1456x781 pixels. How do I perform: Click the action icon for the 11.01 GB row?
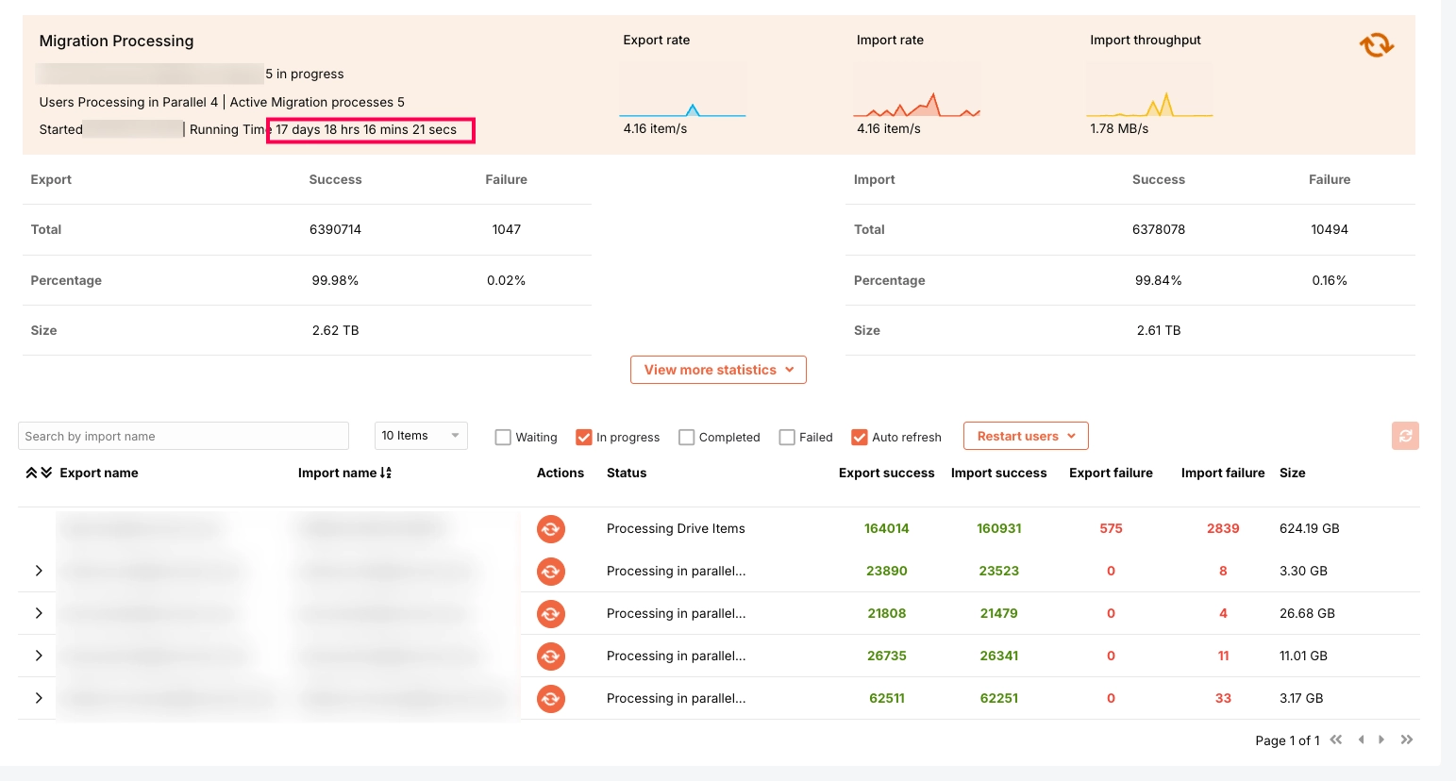pos(551,656)
